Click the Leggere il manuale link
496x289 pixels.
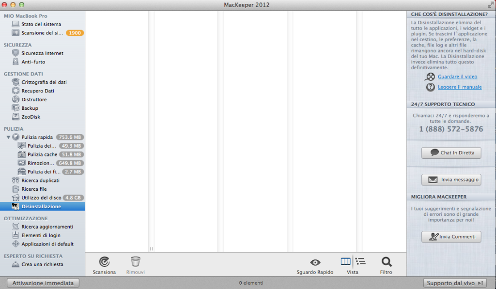pyautogui.click(x=460, y=87)
